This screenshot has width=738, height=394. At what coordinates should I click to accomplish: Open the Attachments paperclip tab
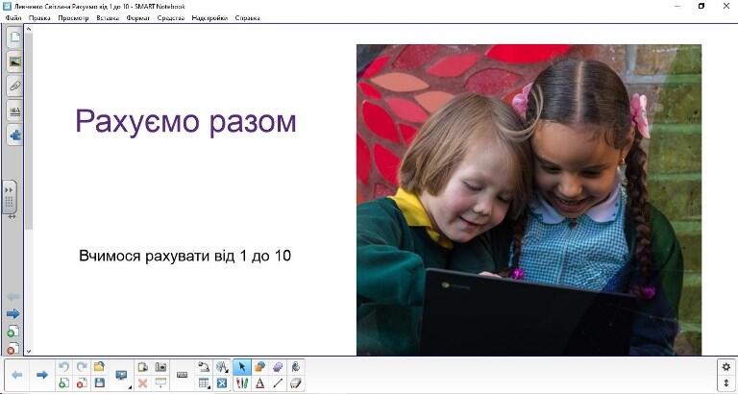click(14, 86)
